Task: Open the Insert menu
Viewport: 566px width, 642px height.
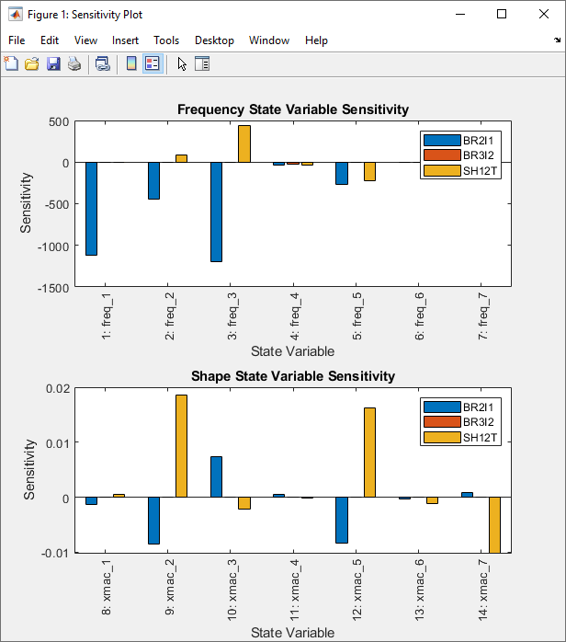Action: pyautogui.click(x=125, y=40)
